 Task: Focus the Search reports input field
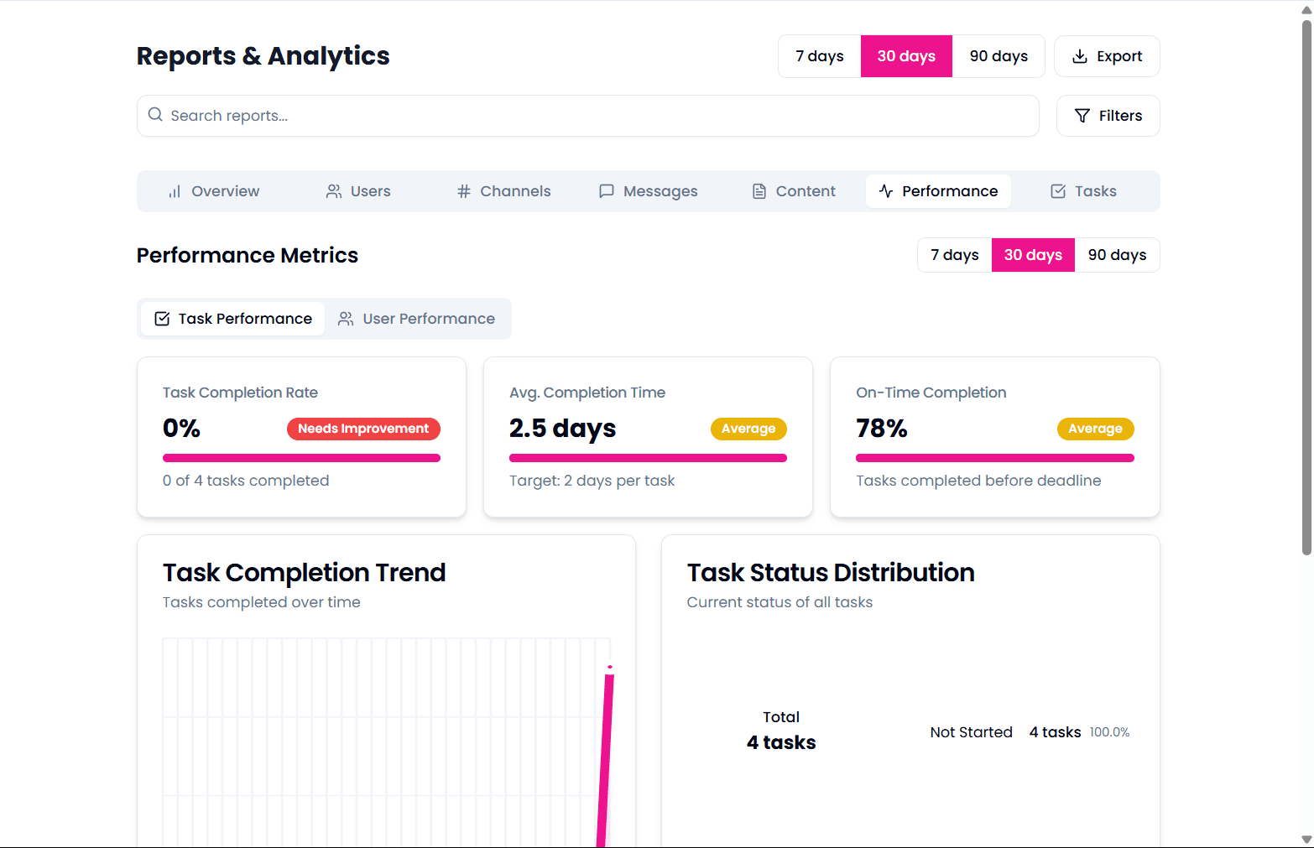point(587,116)
